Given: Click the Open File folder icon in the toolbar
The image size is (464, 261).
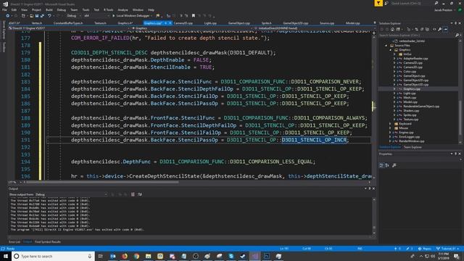Looking at the screenshot, I should point(31,16).
